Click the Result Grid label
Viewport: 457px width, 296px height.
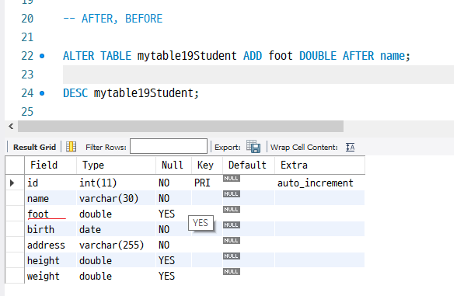(34, 147)
